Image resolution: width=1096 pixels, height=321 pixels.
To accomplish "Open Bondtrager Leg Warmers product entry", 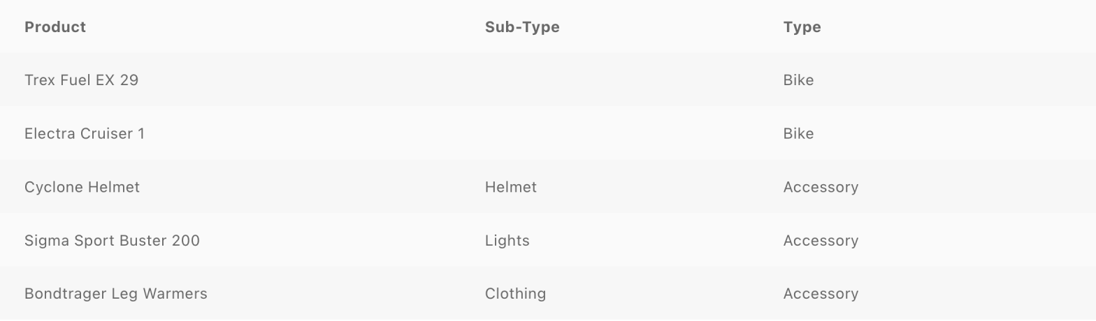I will click(x=116, y=294).
